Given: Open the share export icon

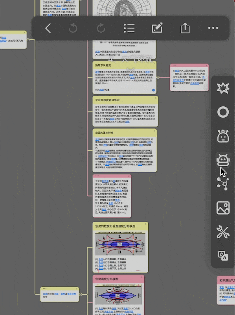Looking at the screenshot, I should tap(185, 28).
